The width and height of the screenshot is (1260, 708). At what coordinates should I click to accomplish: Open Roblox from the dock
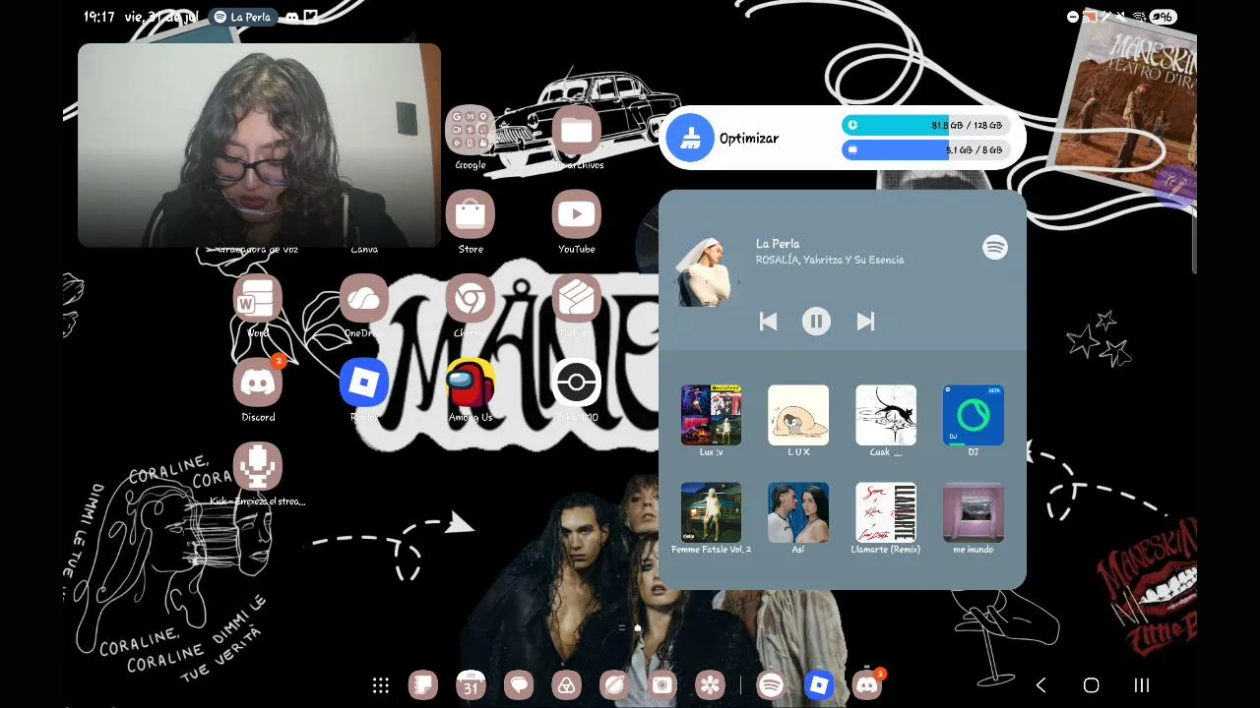click(x=819, y=685)
